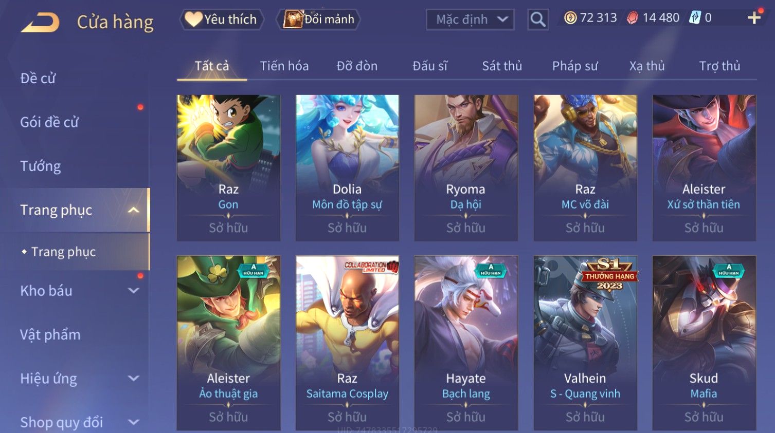Open search with magnifying glass icon

click(538, 20)
